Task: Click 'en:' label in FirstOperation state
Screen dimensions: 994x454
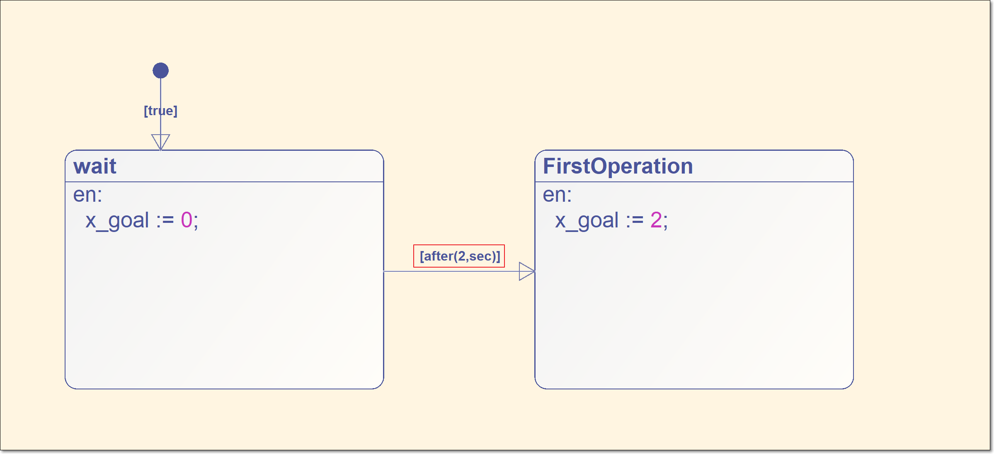Action: pos(557,195)
